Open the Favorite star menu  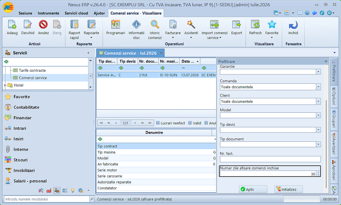pos(272,30)
